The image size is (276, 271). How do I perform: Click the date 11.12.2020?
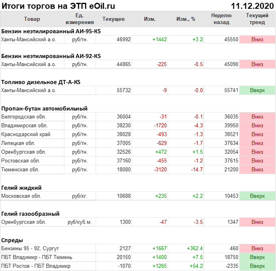[x=252, y=6]
